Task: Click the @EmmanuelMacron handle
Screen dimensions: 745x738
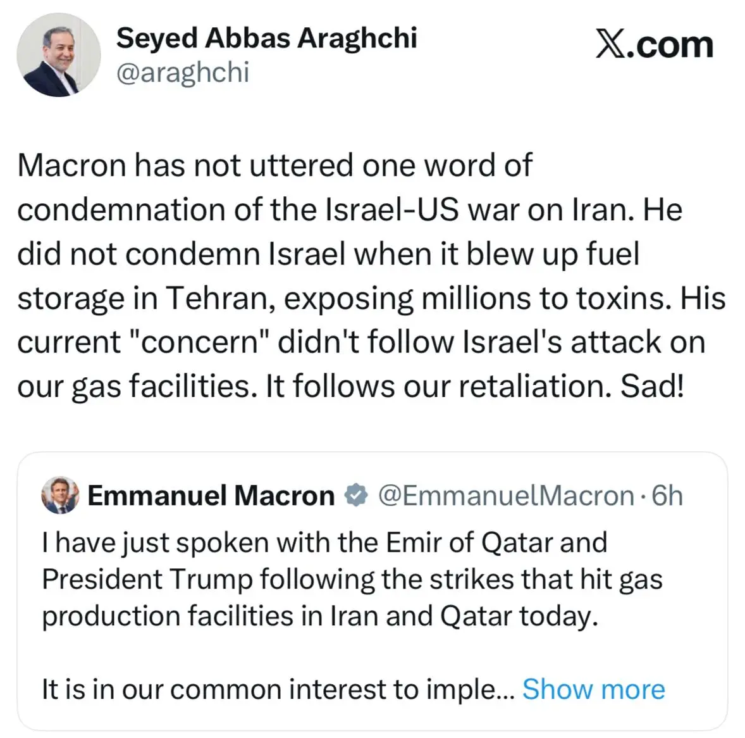Action: point(506,496)
